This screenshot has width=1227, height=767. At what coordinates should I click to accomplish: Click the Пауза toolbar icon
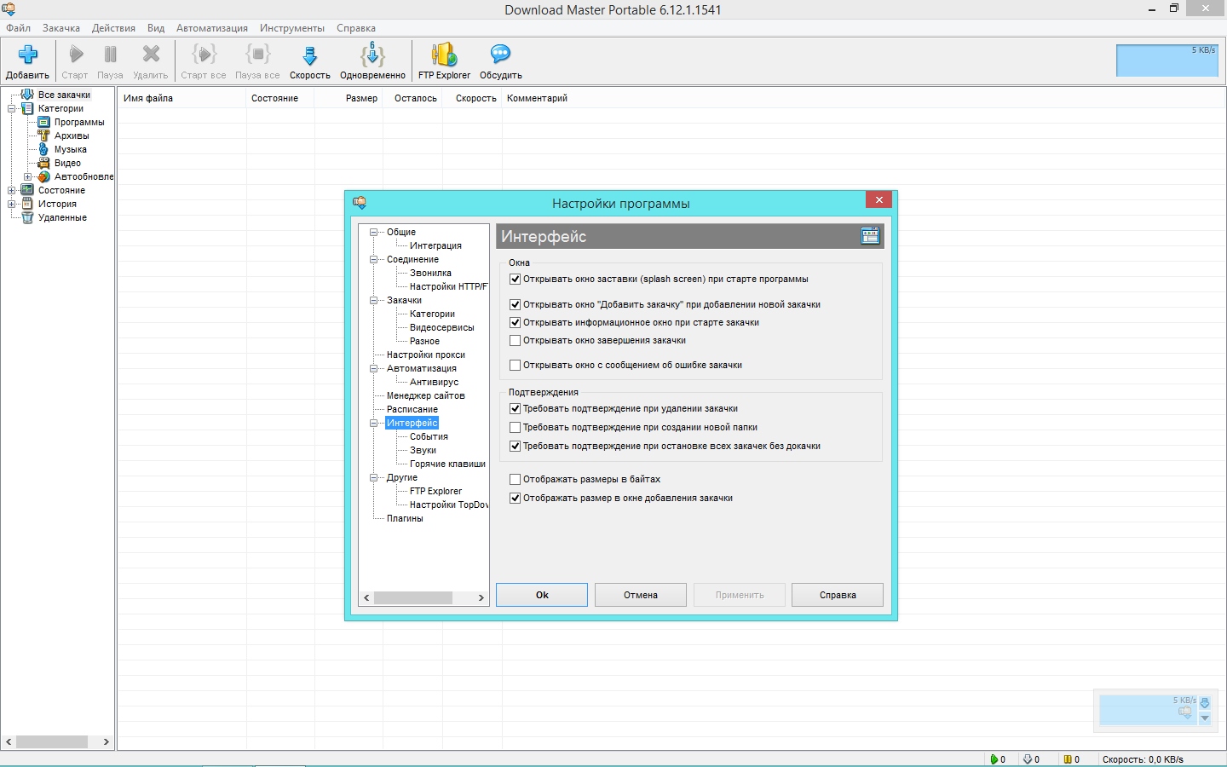coord(110,55)
